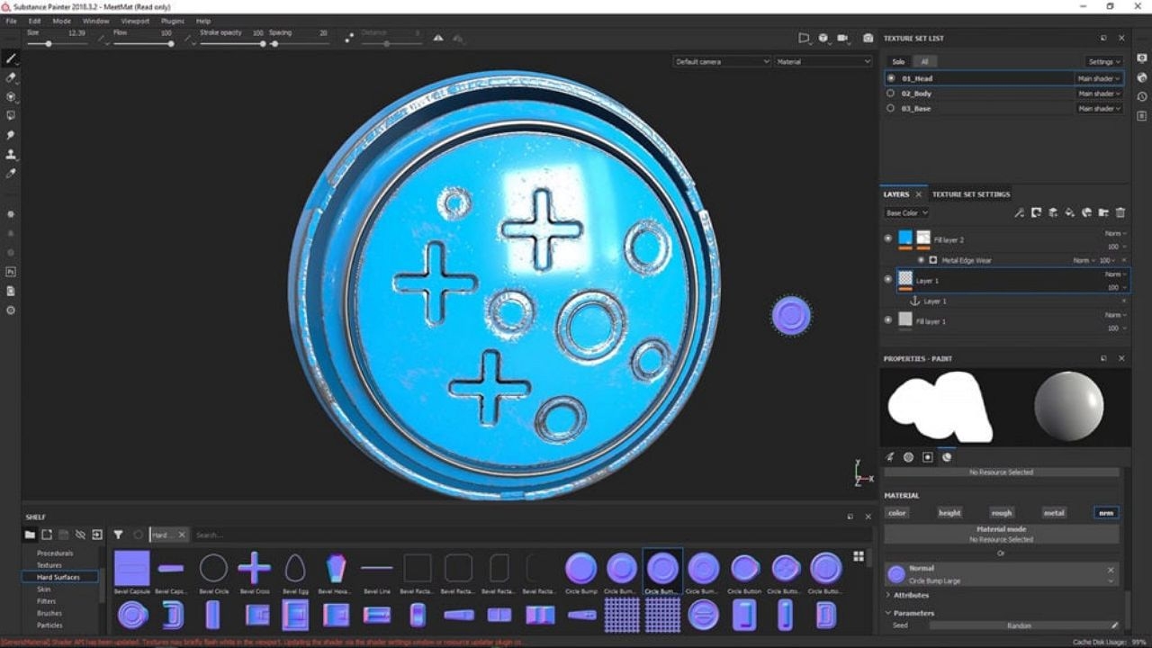Screen dimensions: 1152x648
Task: Select the Material picker eyedropper tool
Action: coord(11,173)
